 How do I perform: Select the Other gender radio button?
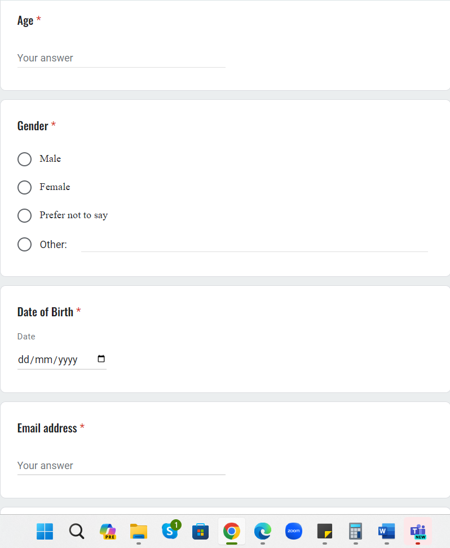click(24, 244)
